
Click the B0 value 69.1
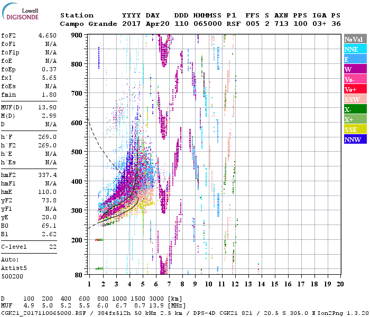[49, 226]
